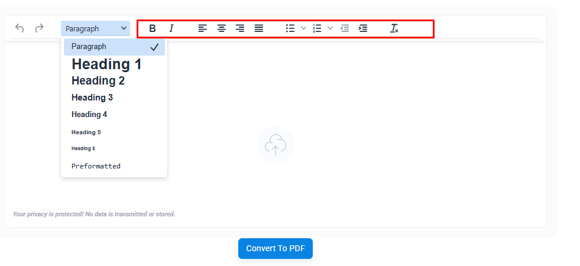The width and height of the screenshot is (580, 266).
Task: Select Paragraph option in menu
Action: [x=114, y=47]
